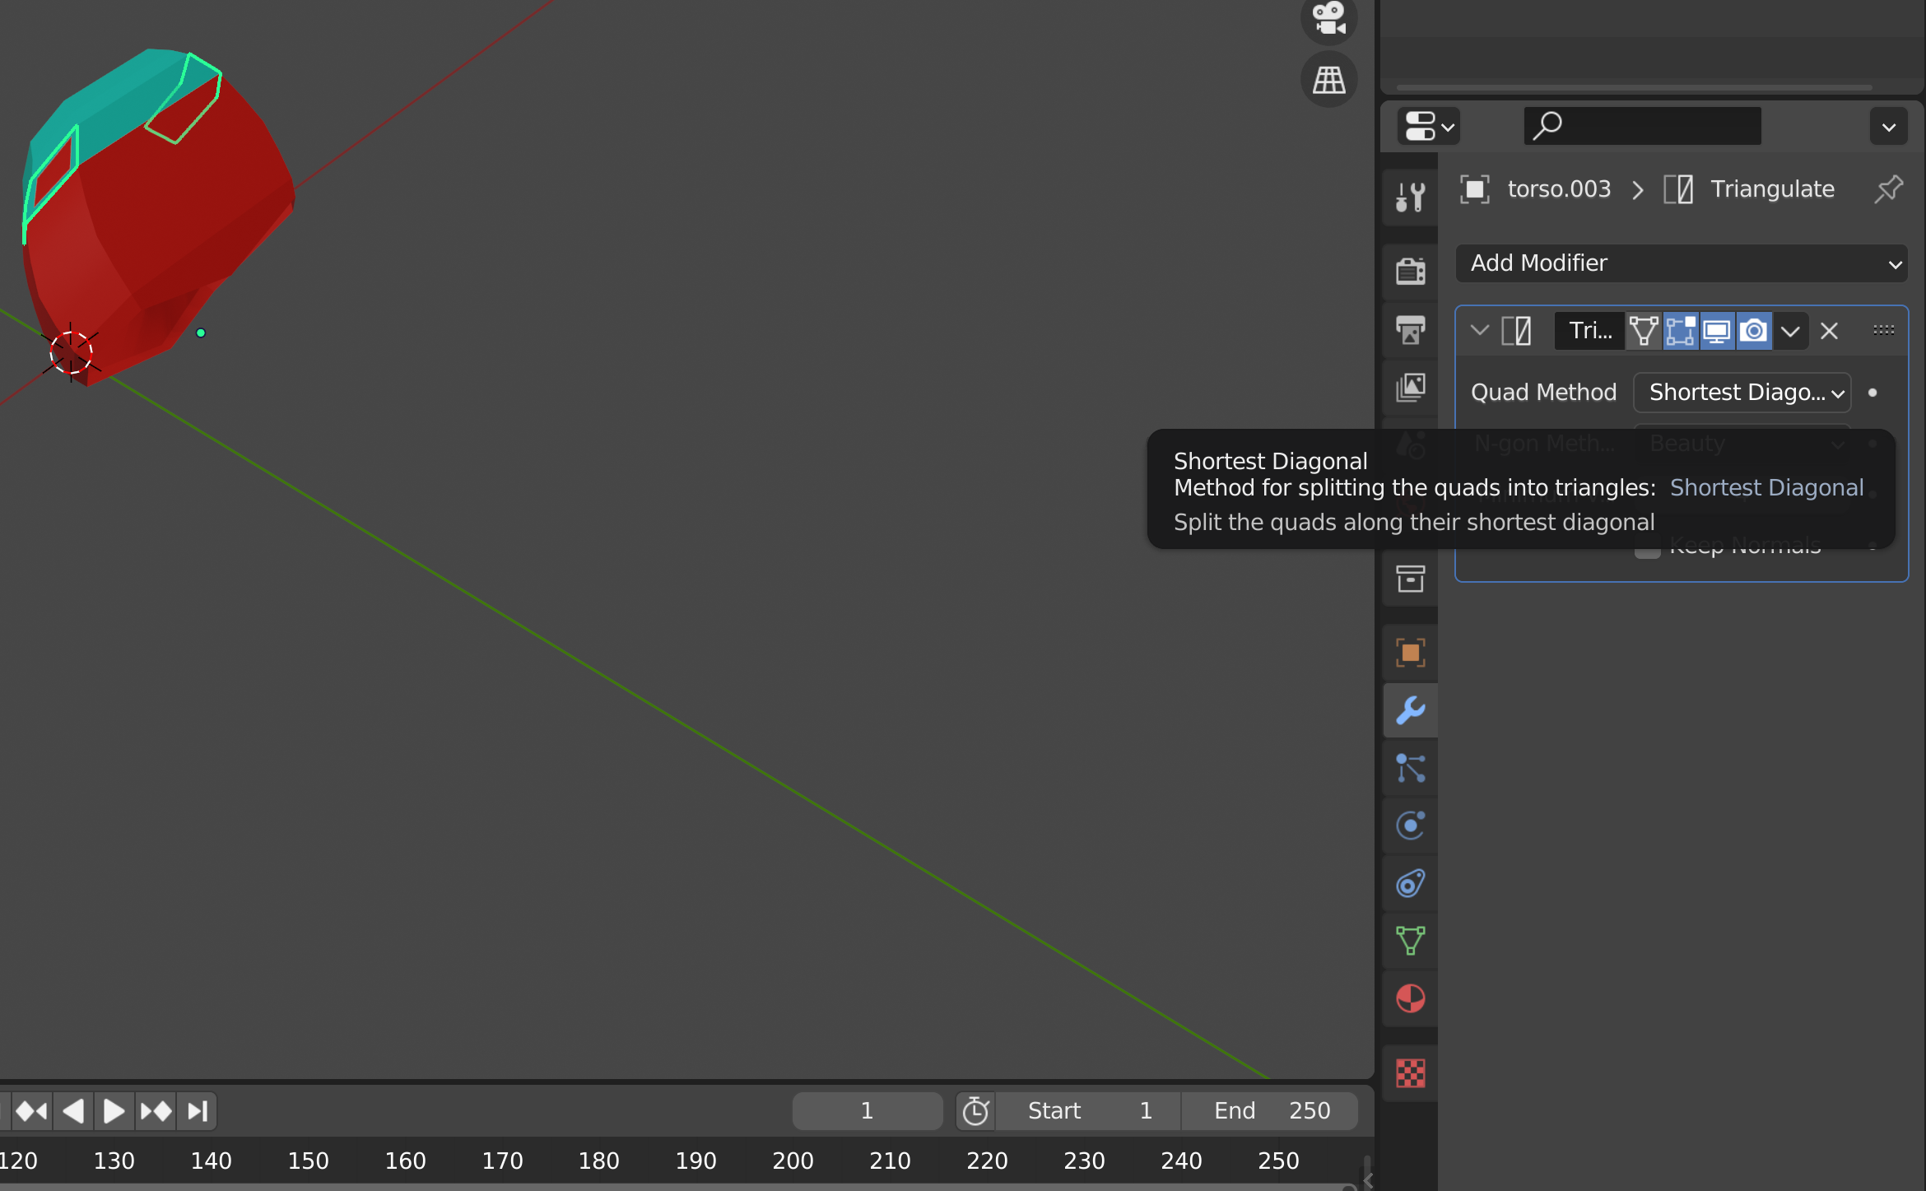Click frame 200 on the timeline ruler
1926x1191 pixels.
pos(792,1161)
